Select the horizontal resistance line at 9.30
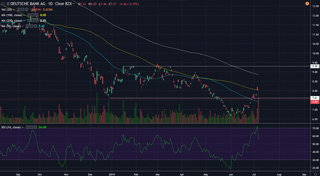 [x=216, y=66]
